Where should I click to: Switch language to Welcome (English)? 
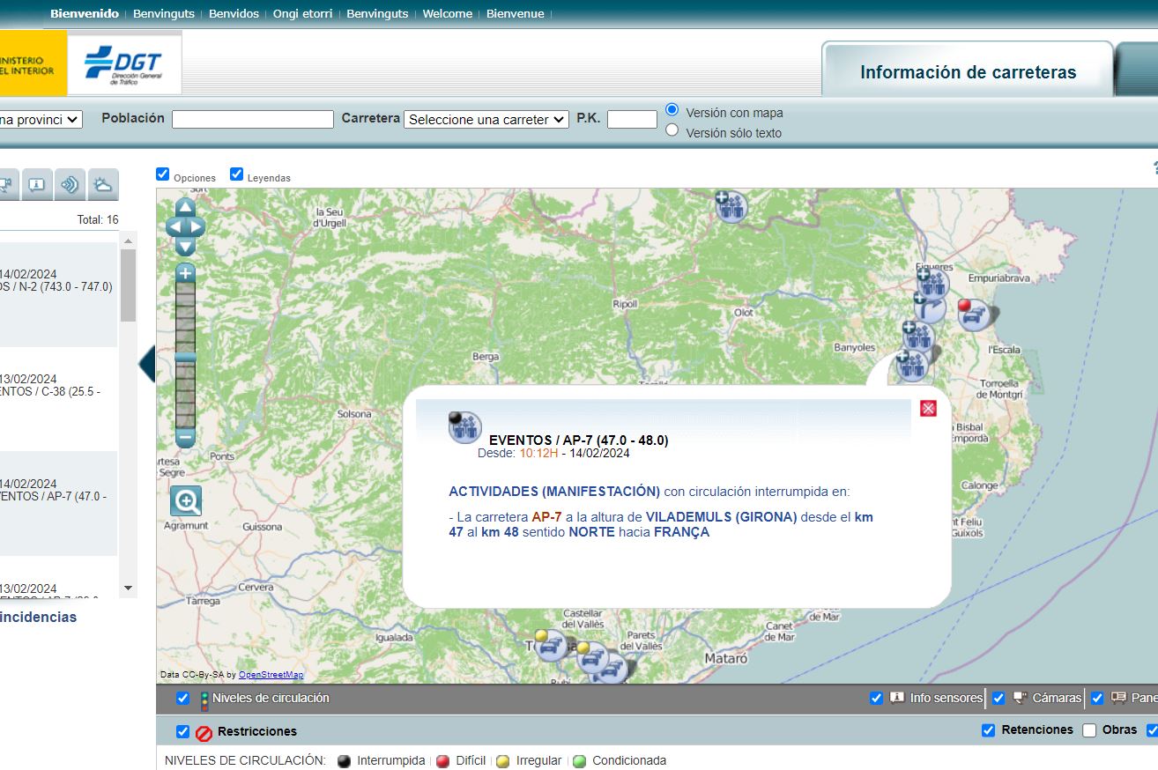pos(447,14)
